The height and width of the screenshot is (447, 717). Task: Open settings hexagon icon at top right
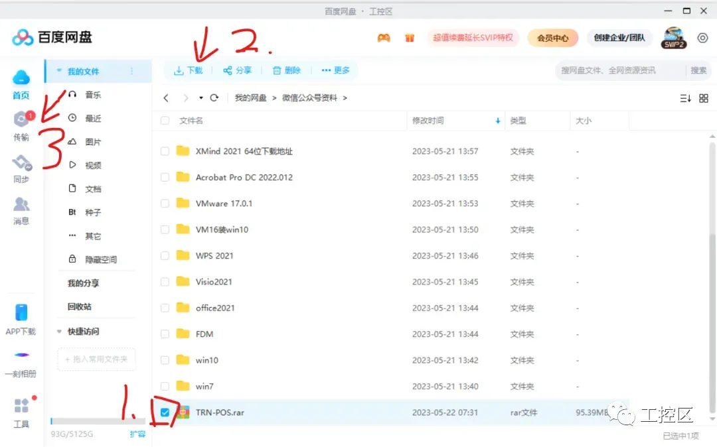(703, 38)
